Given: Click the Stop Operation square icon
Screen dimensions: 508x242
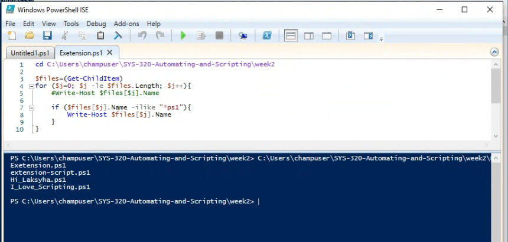Looking at the screenshot, I should point(219,36).
